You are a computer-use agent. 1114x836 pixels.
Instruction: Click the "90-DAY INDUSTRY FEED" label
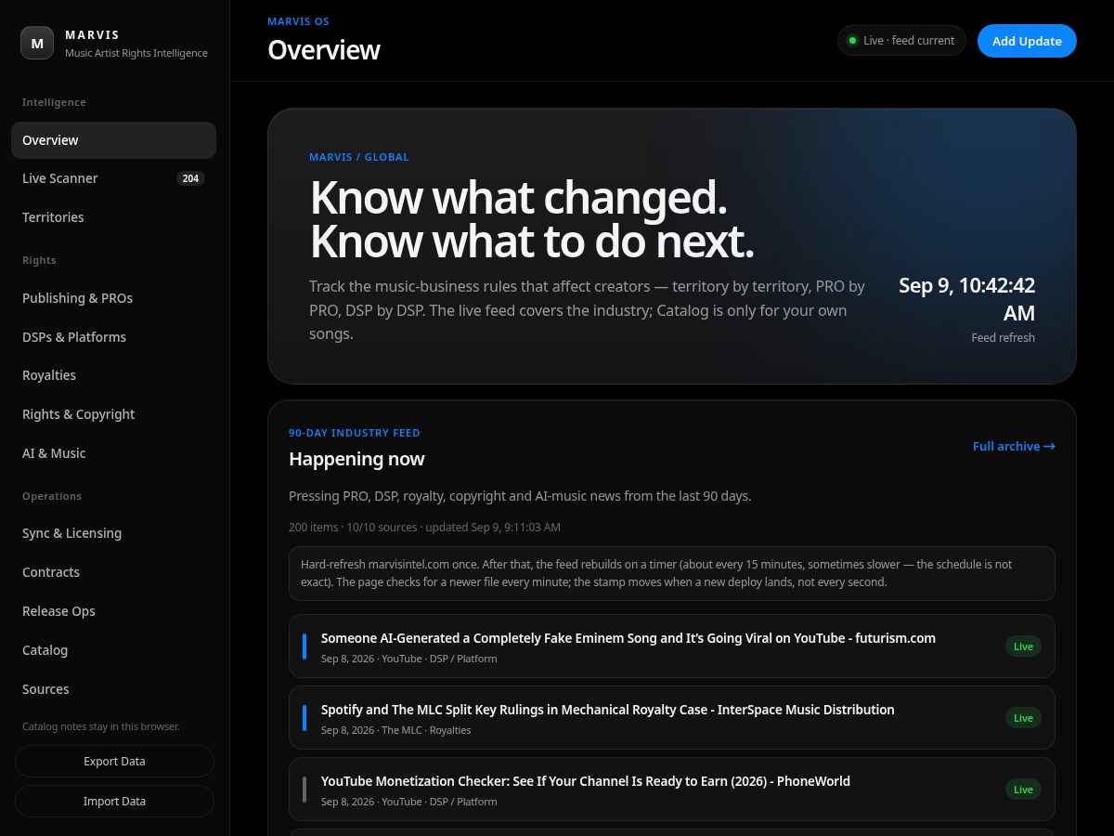coord(355,433)
